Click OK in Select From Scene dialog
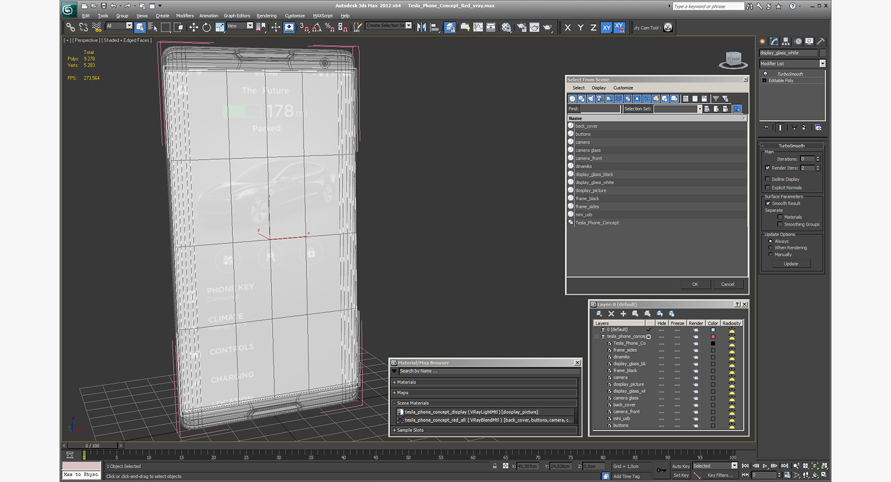Viewport: 891px width, 482px height. 695,284
